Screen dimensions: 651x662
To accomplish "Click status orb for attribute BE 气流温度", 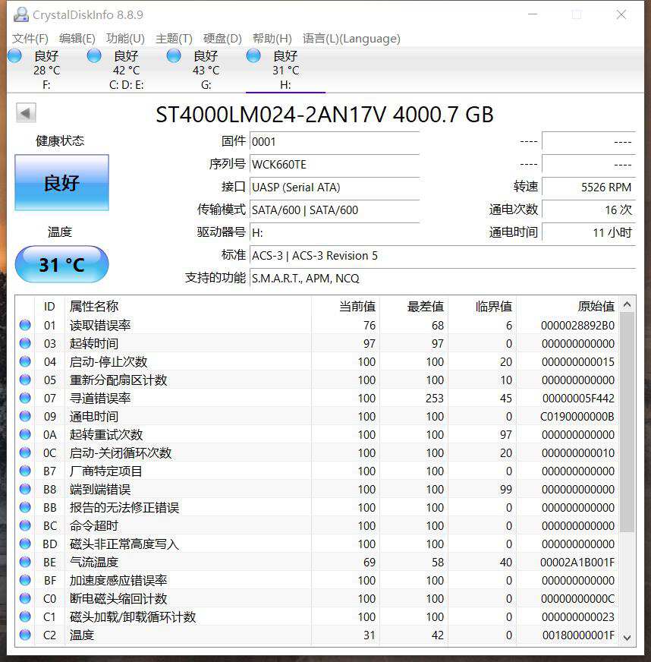I will 25,562.
